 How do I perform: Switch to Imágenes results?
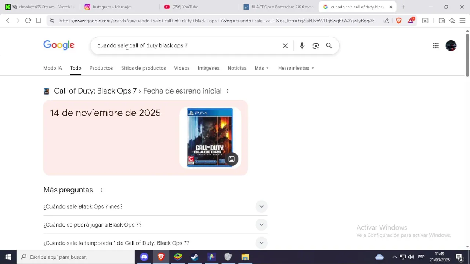209,68
